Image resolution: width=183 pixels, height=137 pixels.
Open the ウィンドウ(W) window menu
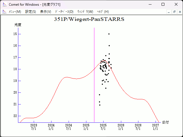point(85,12)
